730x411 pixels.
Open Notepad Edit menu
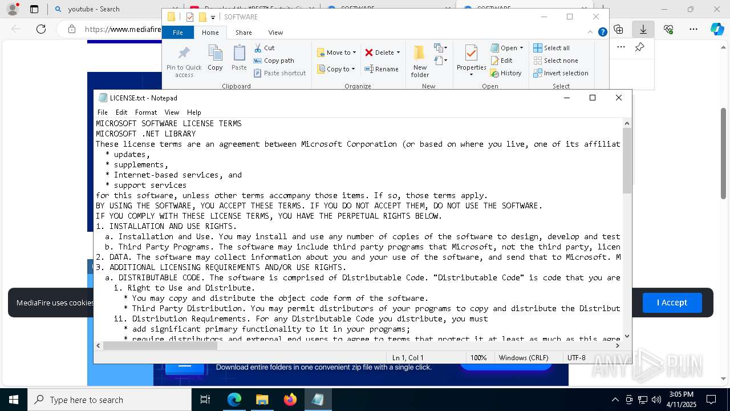pos(121,112)
